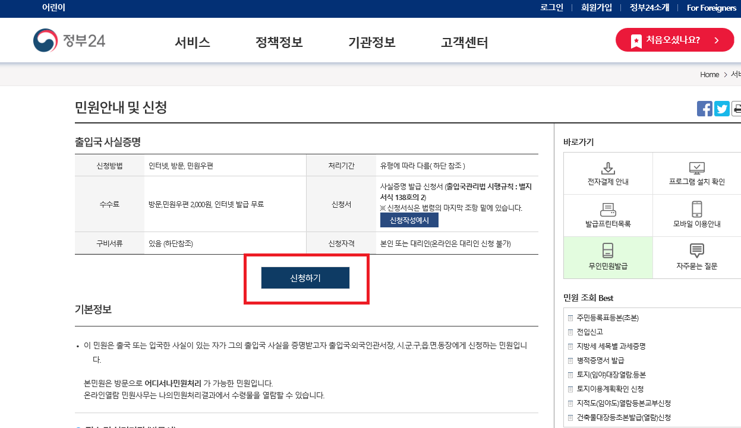Open 건축물대장등초본발급(열람)신청 link
741x428 pixels.
coord(623,417)
